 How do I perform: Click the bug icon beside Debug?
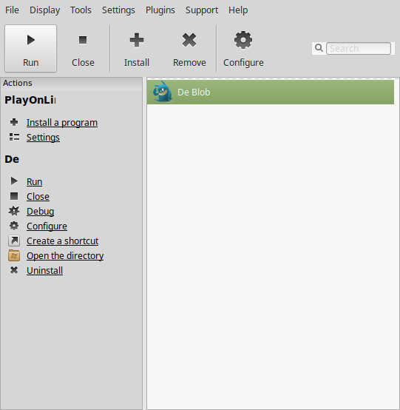coord(14,211)
